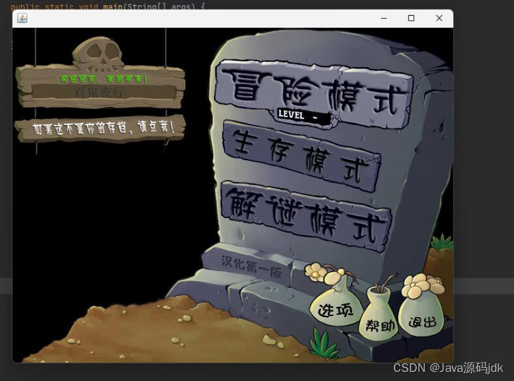
Task: Open 生存模式 survival mode
Action: click(x=301, y=156)
